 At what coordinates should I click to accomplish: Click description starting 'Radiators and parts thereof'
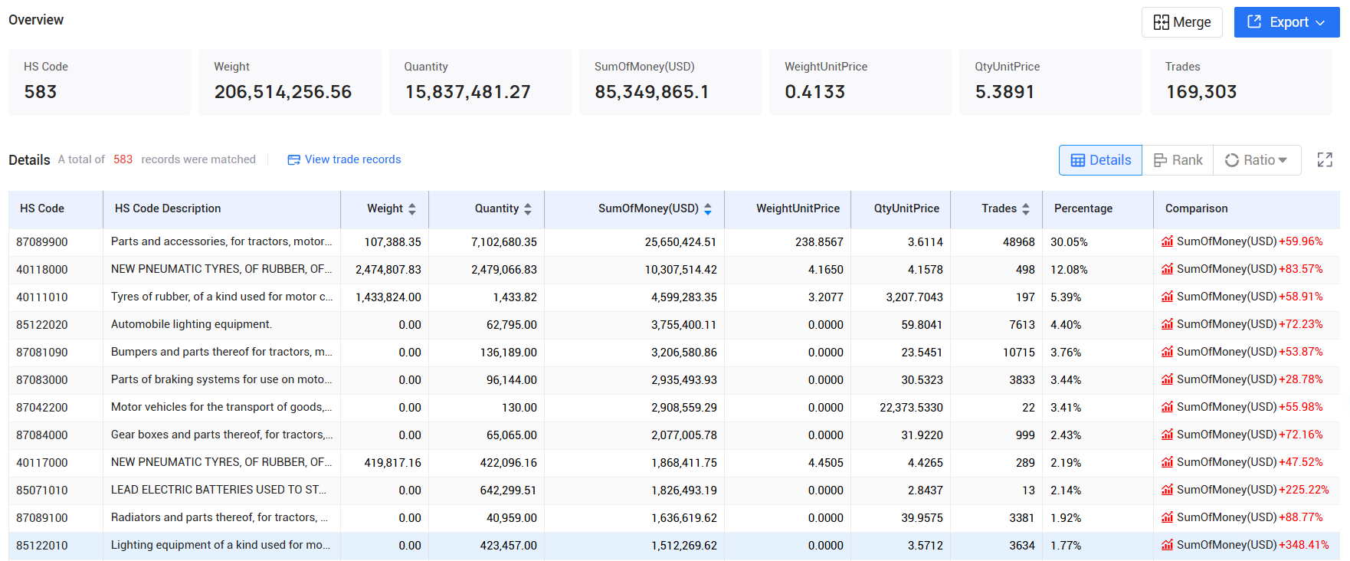coord(219,517)
